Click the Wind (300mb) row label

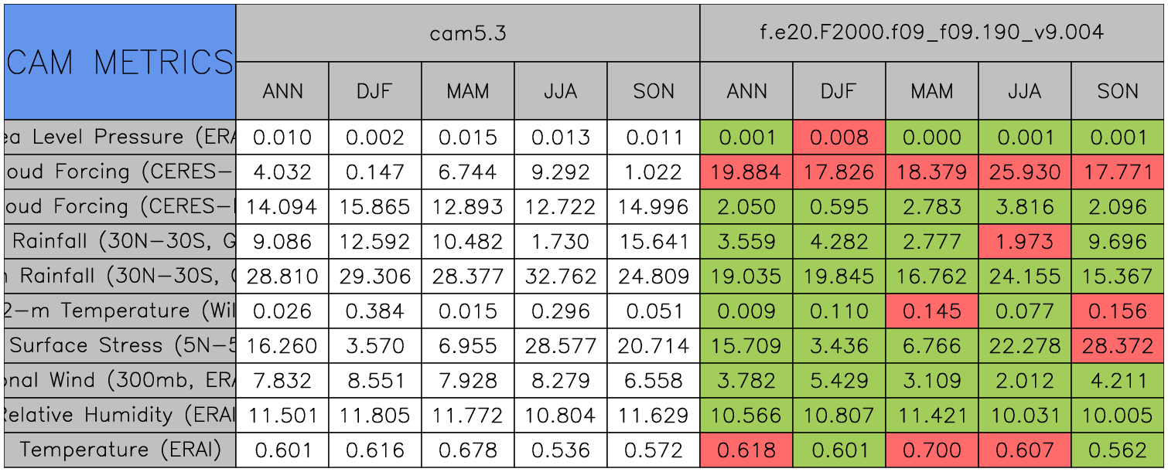(x=120, y=381)
